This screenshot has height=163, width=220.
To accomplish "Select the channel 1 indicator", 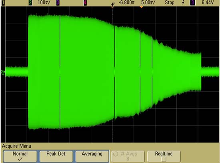I will coord(3,3).
